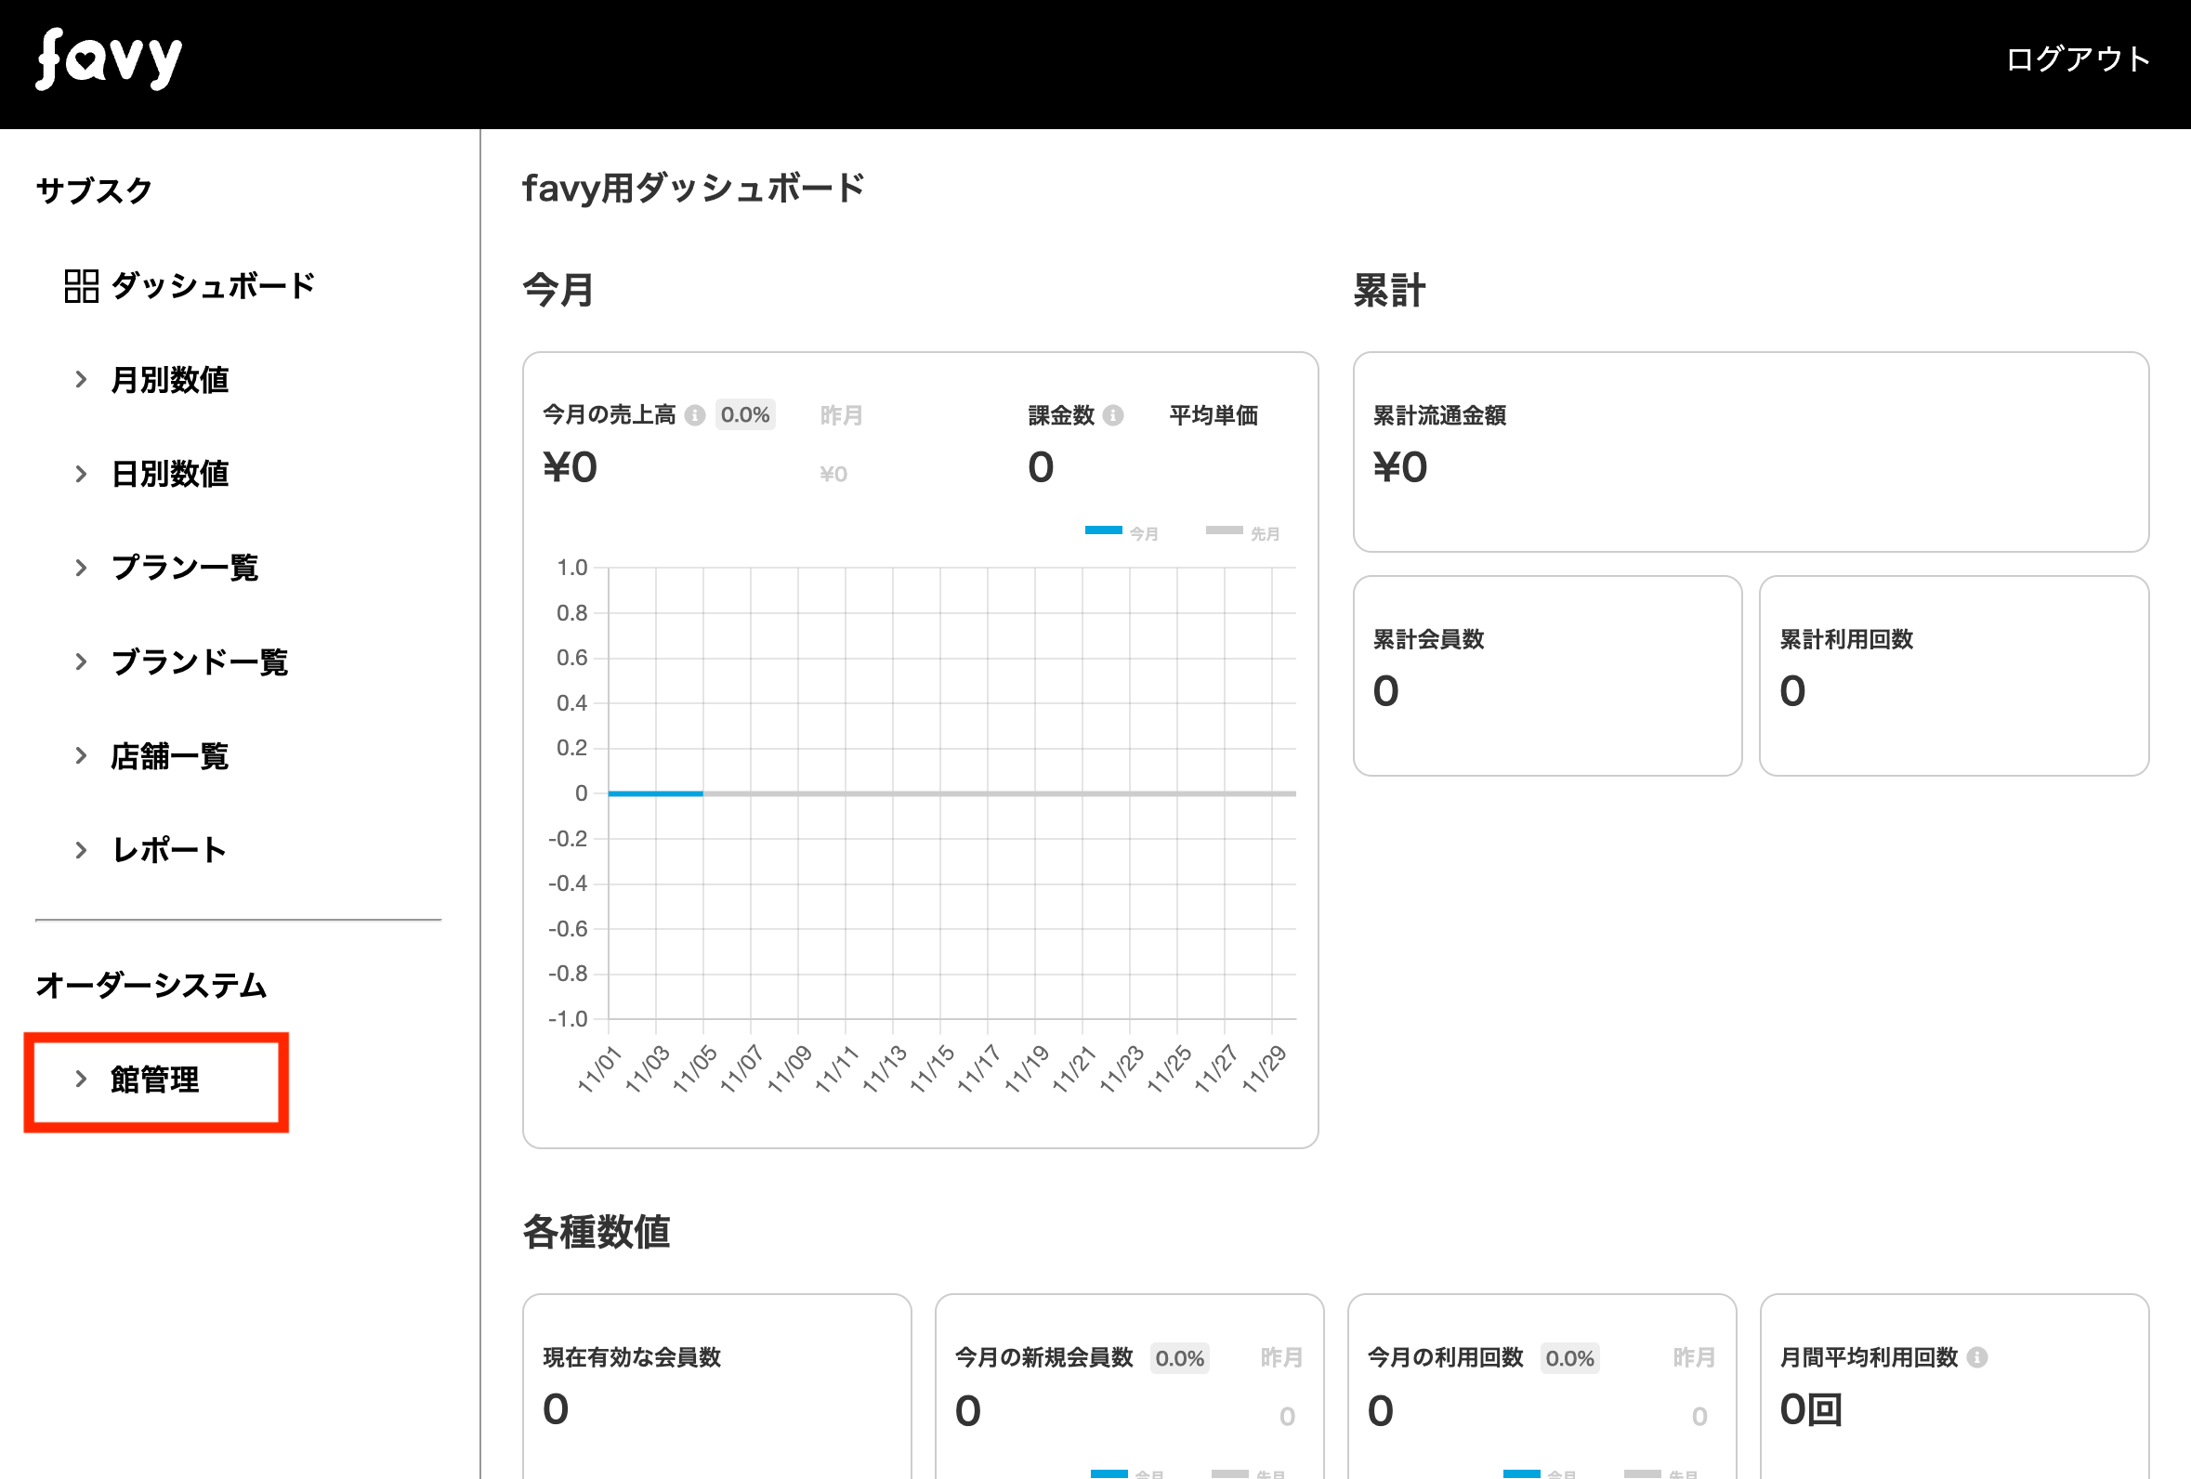Click the 累計会員数 card
Image resolution: width=2191 pixels, height=1479 pixels.
pos(1546,676)
